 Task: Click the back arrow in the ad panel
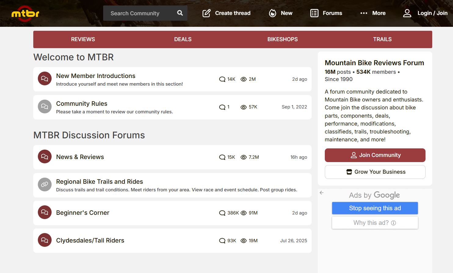(322, 193)
